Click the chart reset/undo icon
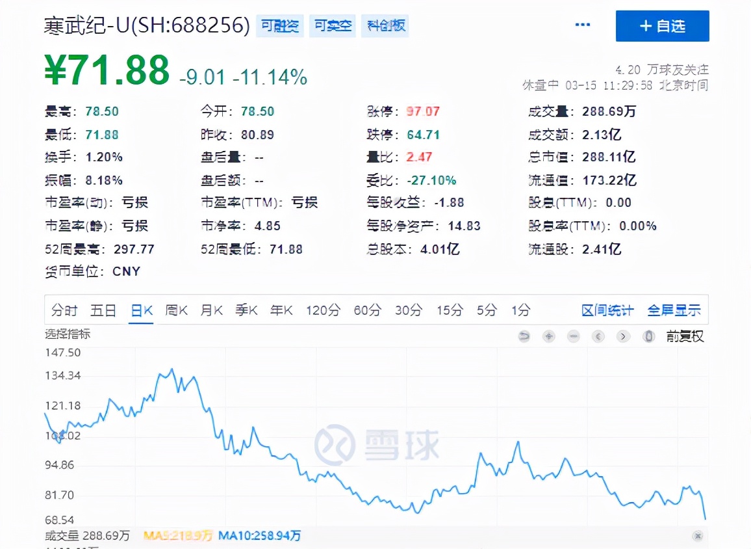 (524, 336)
